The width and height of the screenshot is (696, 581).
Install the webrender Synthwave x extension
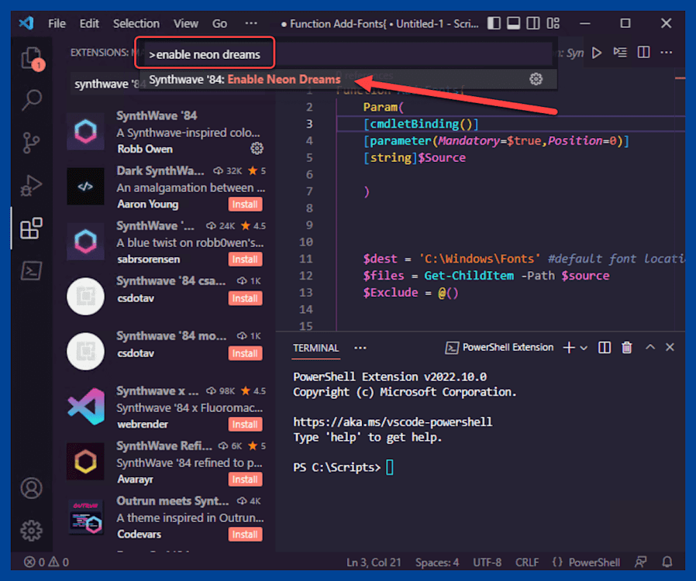click(x=245, y=424)
